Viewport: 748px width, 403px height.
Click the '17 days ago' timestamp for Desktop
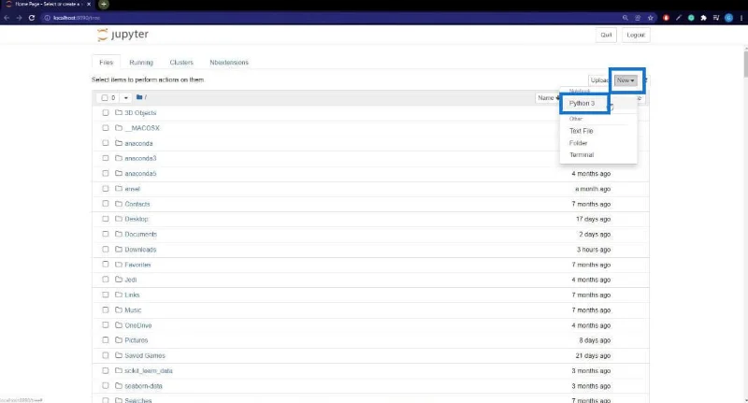(x=593, y=219)
